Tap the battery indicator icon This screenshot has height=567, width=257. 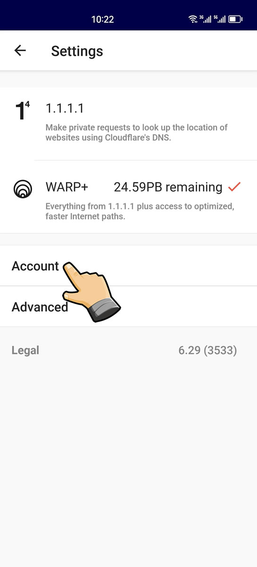coord(235,19)
